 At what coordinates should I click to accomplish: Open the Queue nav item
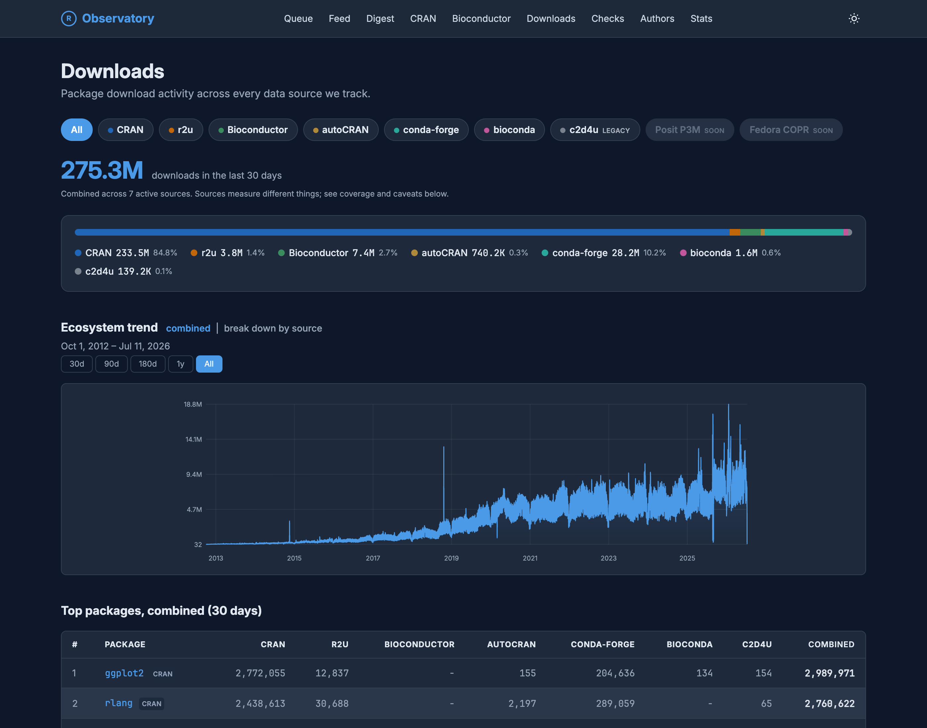pos(298,18)
